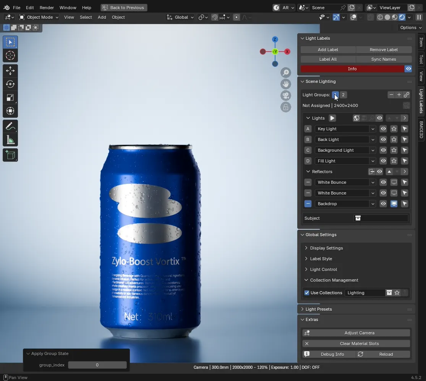Click monitor icon on Backdrop row
The image size is (426, 381).
tap(394, 204)
